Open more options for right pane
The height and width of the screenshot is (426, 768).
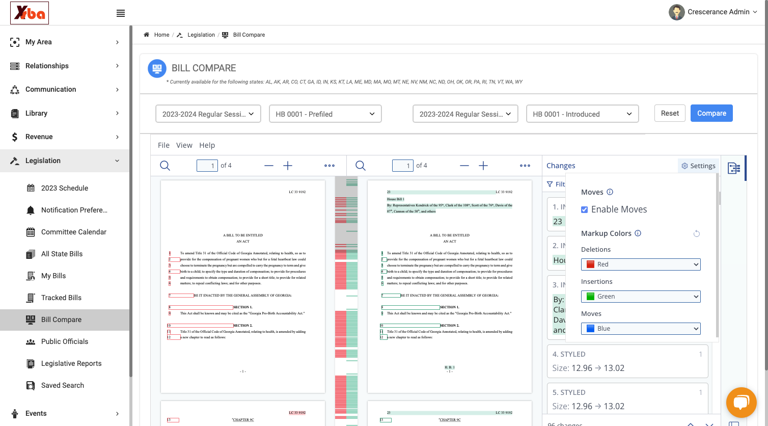tap(525, 166)
